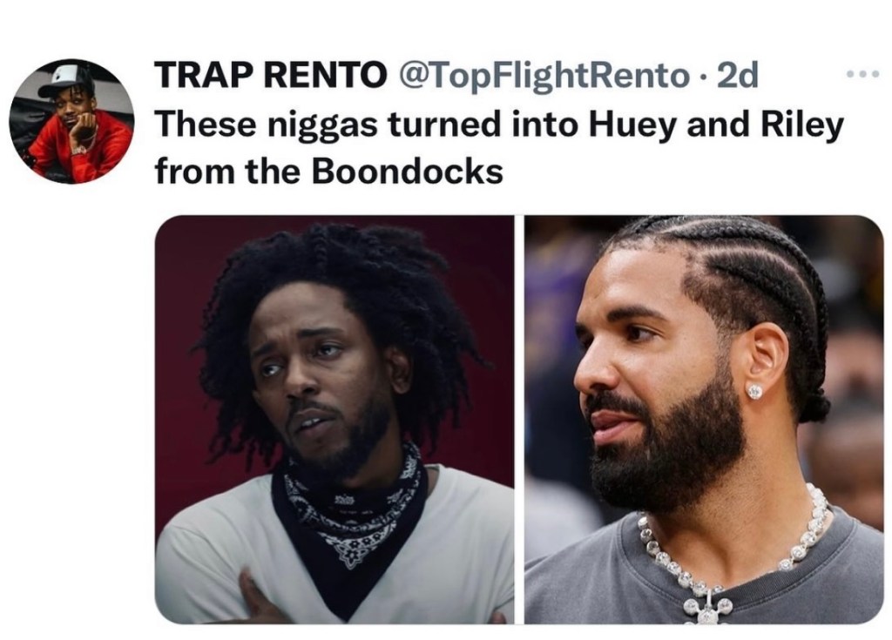Viewport: 892px width, 640px height.
Task: View the TRAP RENTO profile name
Action: coord(270,75)
